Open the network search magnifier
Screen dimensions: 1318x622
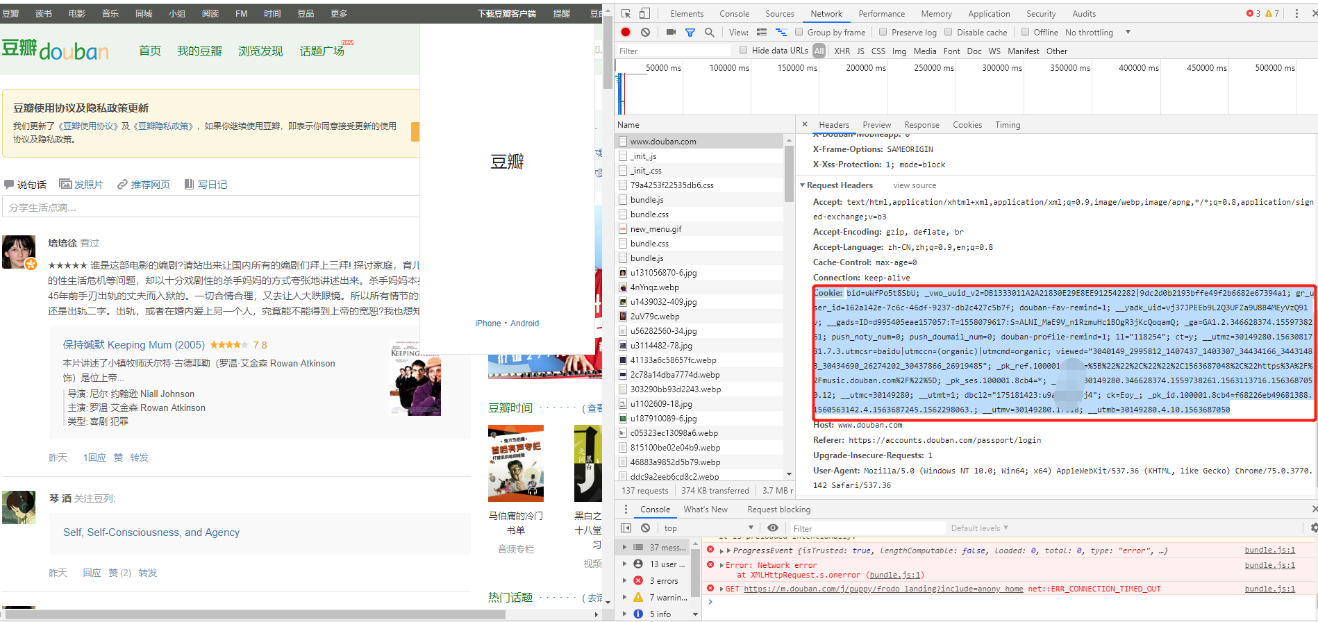pyautogui.click(x=709, y=32)
